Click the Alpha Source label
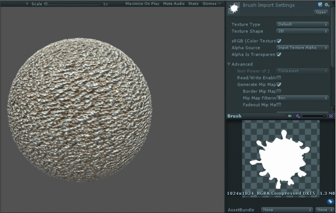The image size is (336, 213). [x=246, y=48]
